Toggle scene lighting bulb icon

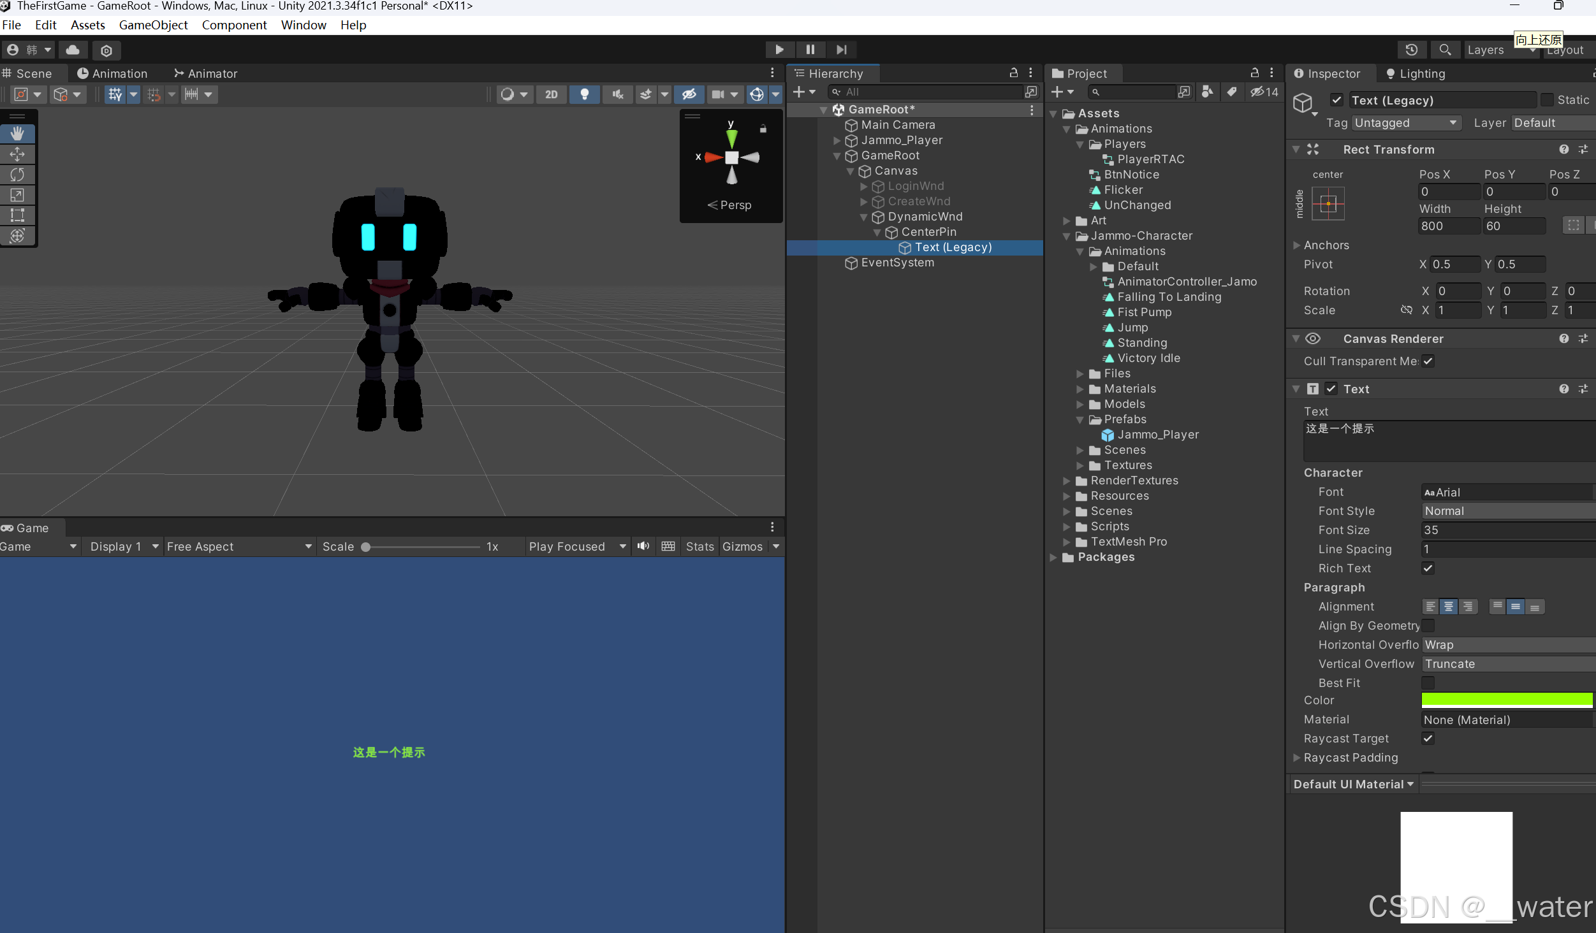584,94
